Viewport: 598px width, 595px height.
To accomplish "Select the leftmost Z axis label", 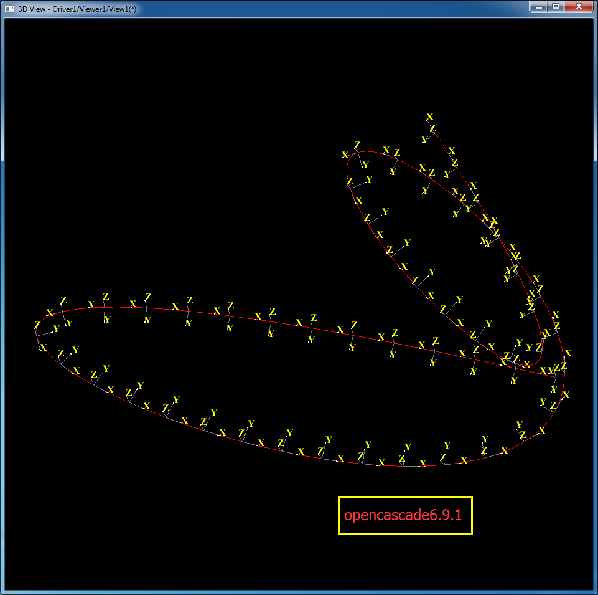I will click(x=37, y=325).
